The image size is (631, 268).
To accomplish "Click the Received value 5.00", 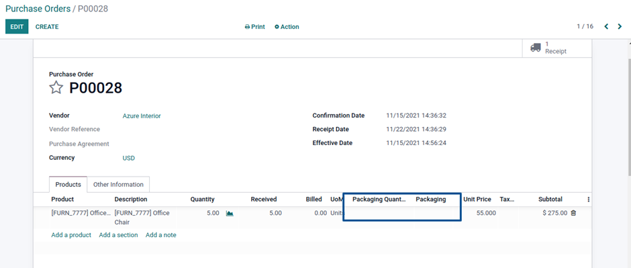I will point(276,213).
